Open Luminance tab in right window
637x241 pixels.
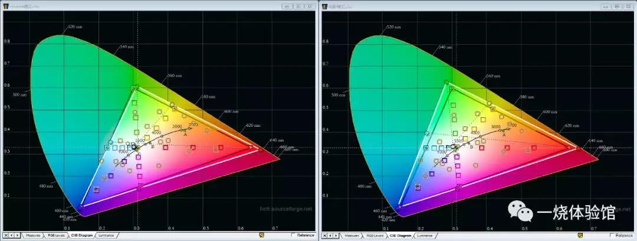point(424,236)
